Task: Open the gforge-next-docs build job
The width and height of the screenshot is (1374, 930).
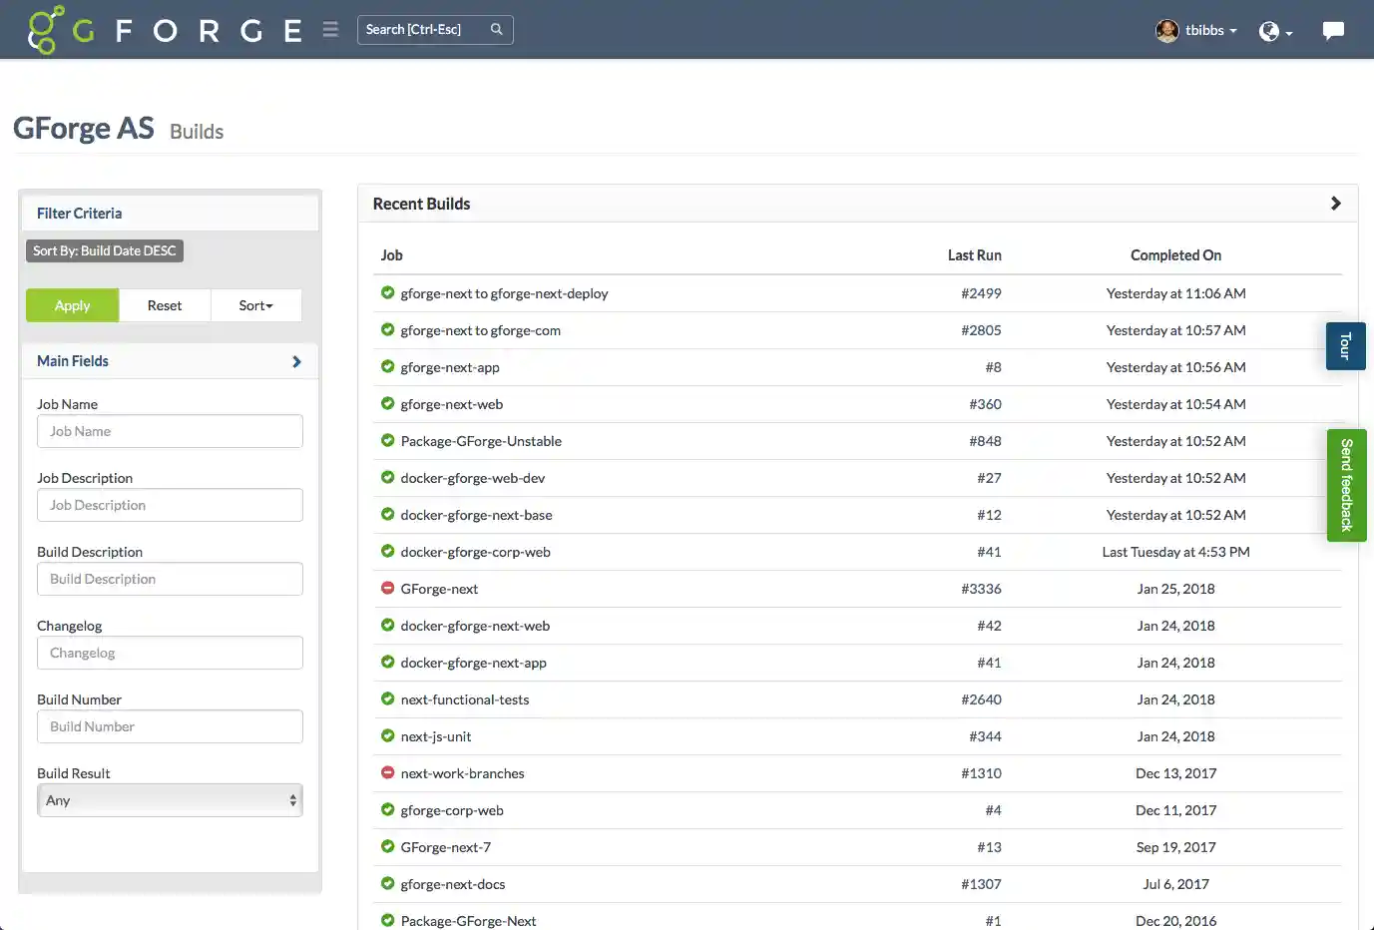Action: 452,883
